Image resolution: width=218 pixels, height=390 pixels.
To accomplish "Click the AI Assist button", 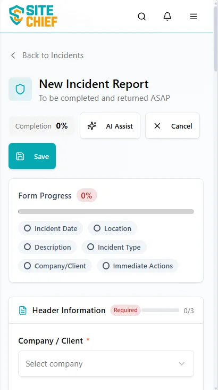I will click(x=110, y=126).
